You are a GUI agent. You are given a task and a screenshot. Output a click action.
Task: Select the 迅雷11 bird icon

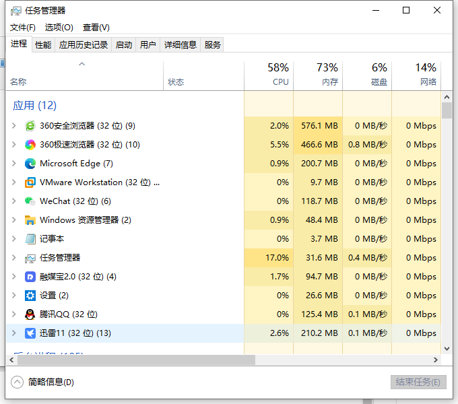coord(30,333)
